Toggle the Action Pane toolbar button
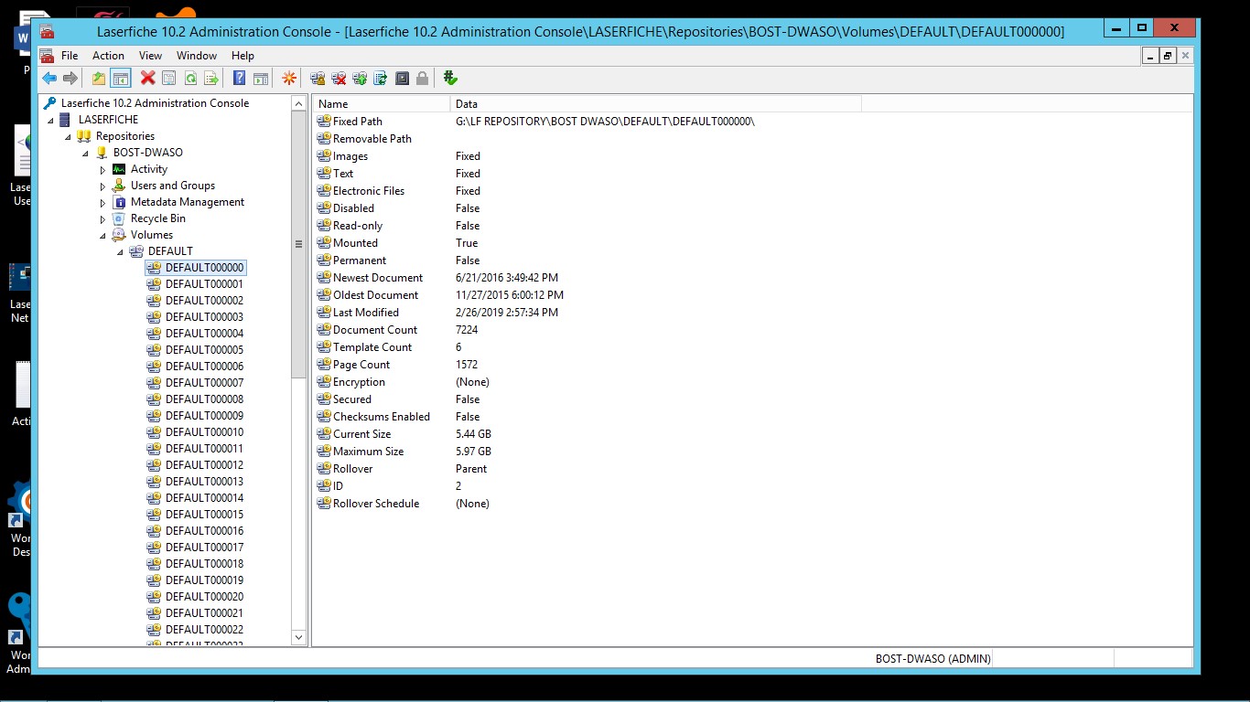This screenshot has height=702, width=1250. [x=261, y=79]
